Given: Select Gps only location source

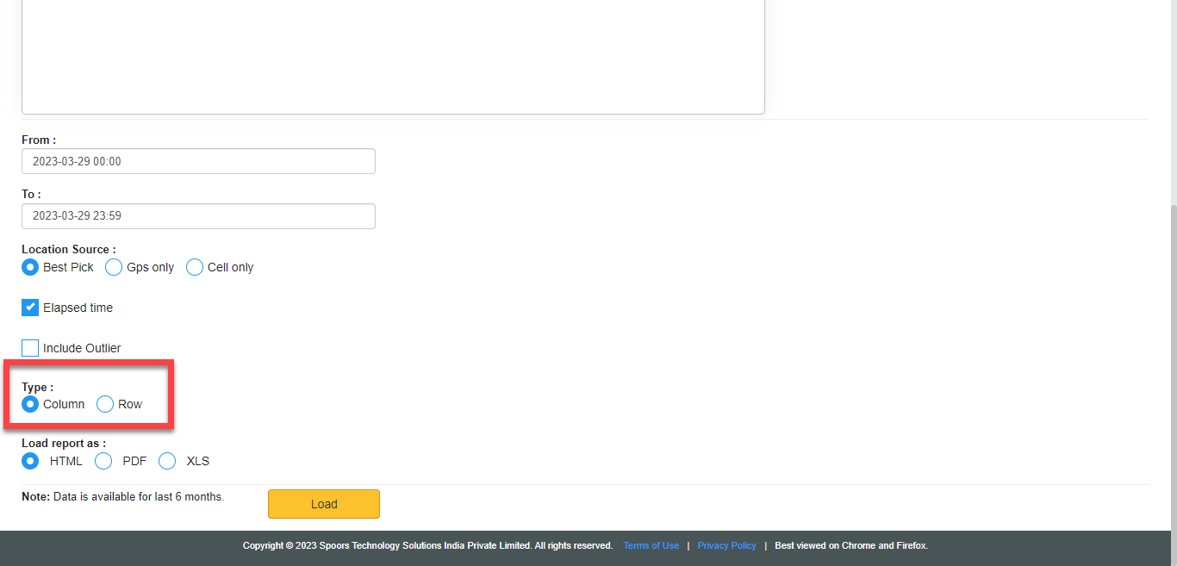Looking at the screenshot, I should 114,267.
